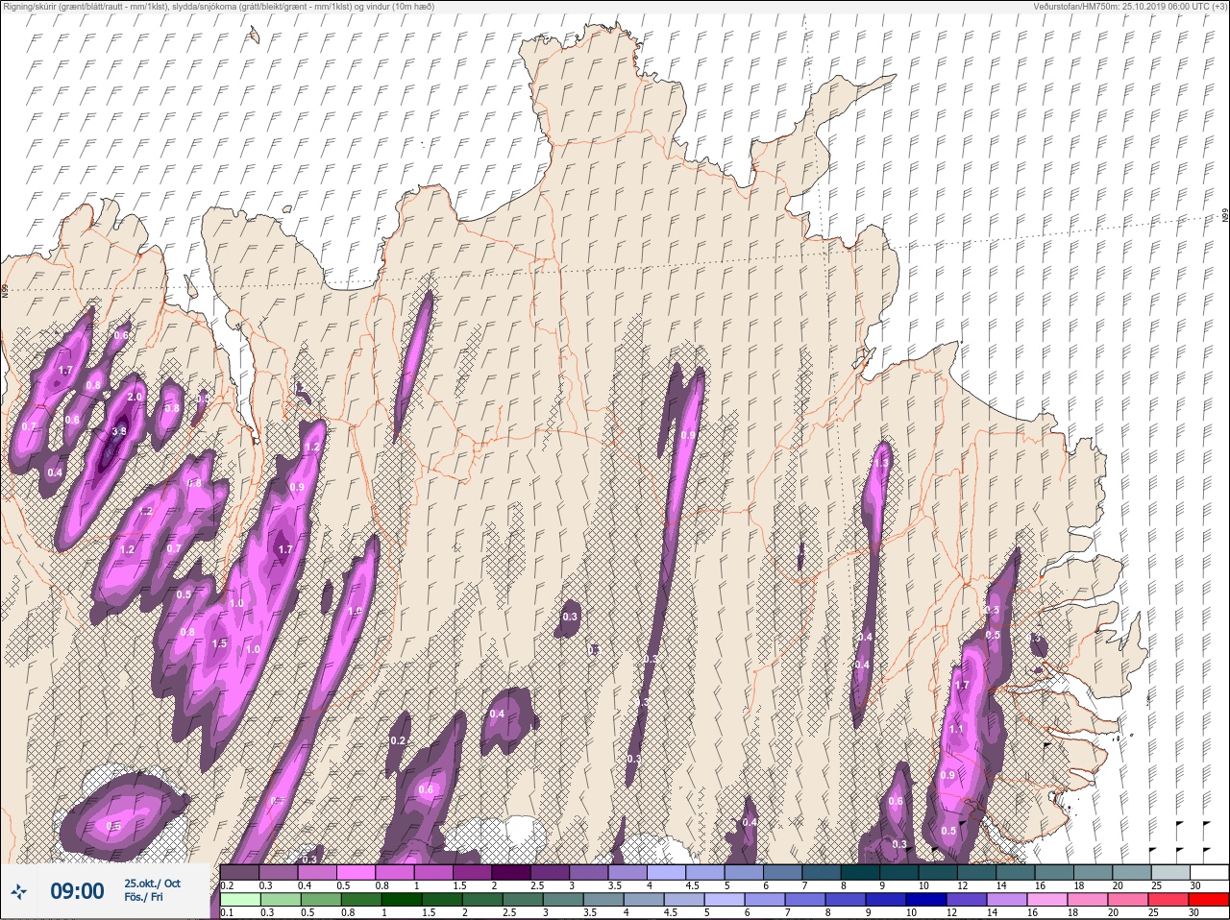
Task: Select the white swatch at the end of upper legend
Action: 1209,872
